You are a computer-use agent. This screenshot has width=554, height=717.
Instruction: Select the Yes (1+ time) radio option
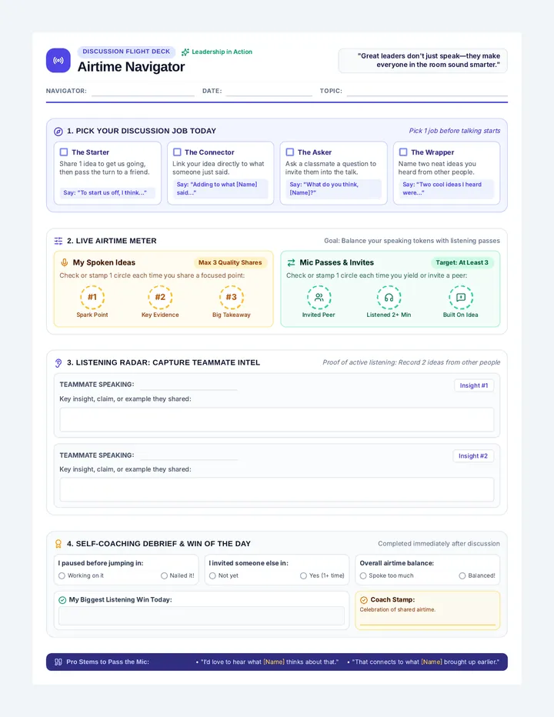coord(303,575)
